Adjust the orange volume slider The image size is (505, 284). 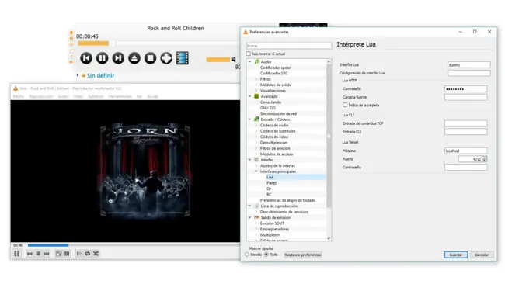218,60
